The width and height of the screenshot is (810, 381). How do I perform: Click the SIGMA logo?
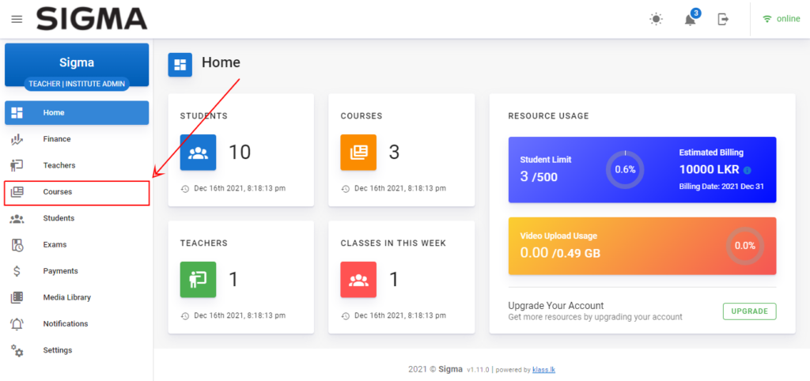[x=92, y=19]
